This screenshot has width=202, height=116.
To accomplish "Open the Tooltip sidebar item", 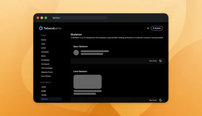I will coord(44,95).
